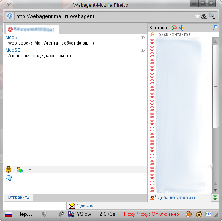Click the Greasemonkey monkey icon

click(199, 214)
